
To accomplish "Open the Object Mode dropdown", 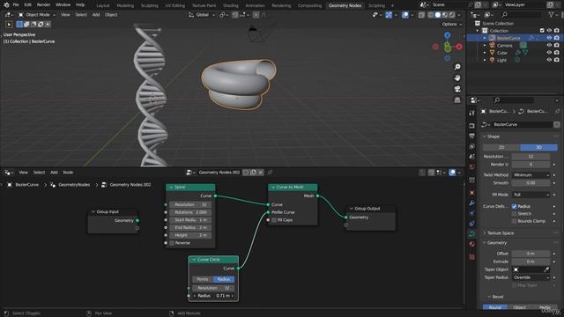I will pos(36,15).
